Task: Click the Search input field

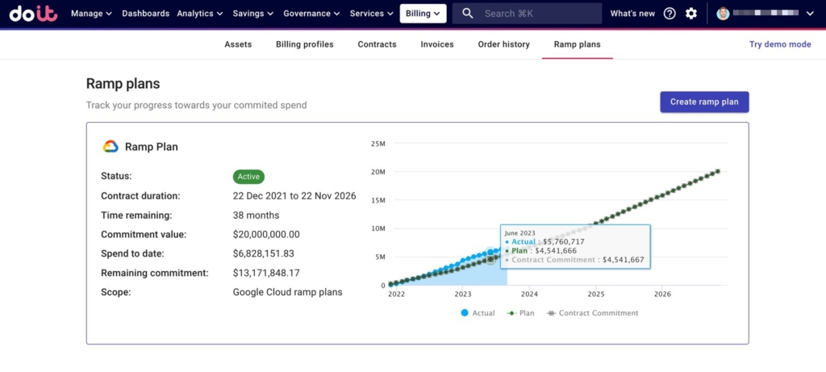Action: [x=536, y=14]
